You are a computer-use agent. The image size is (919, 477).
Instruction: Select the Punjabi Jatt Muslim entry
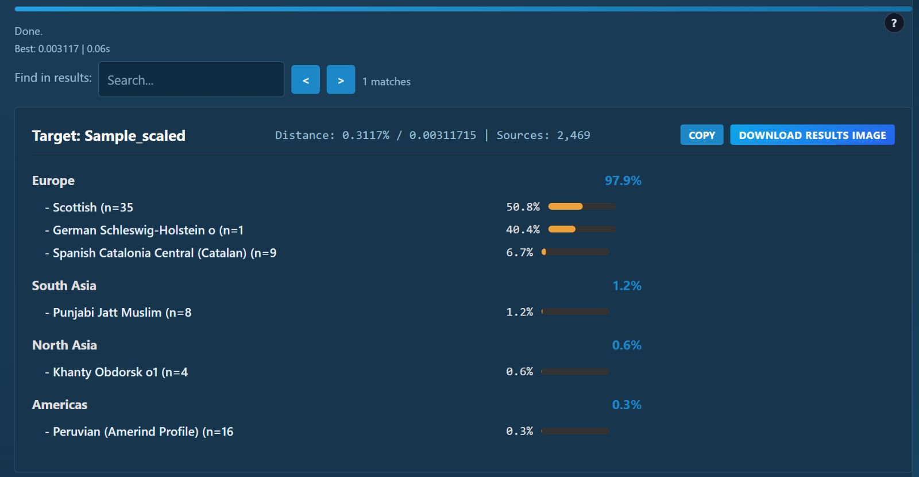tap(122, 313)
